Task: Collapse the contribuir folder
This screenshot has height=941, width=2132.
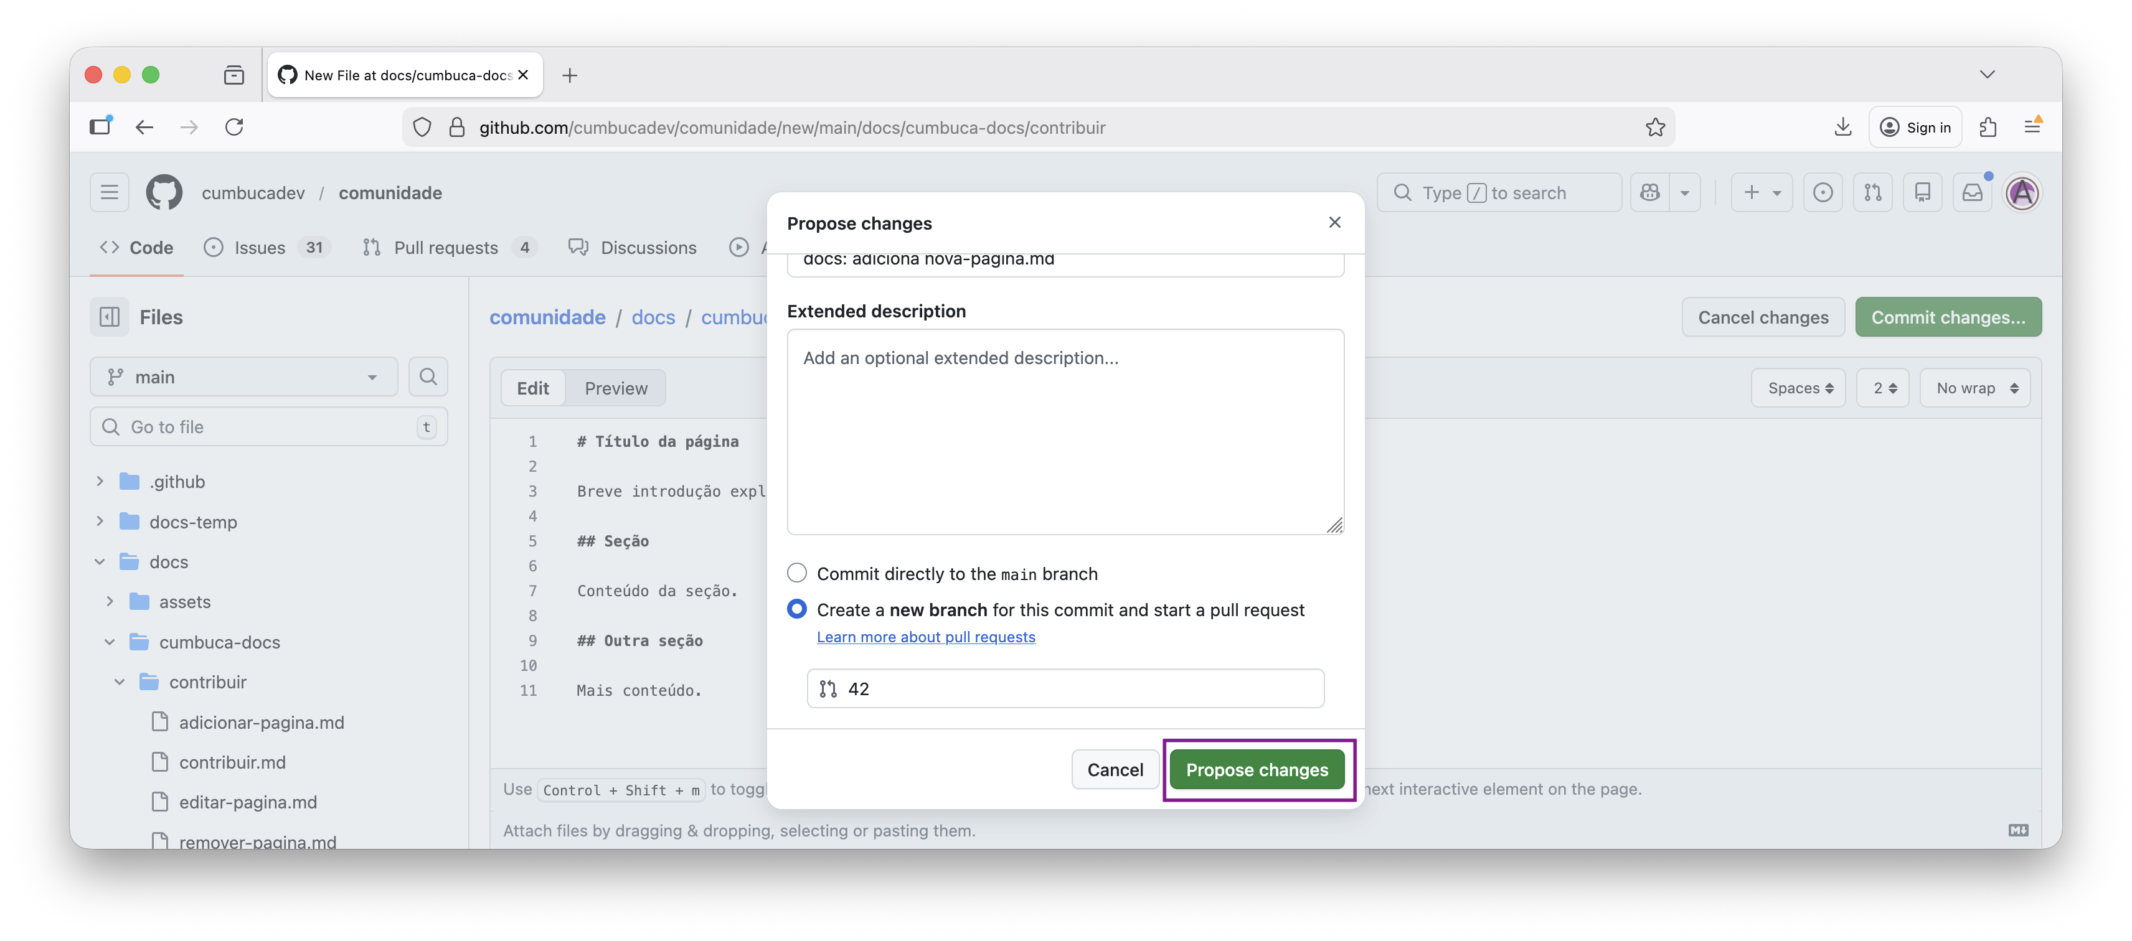Action: tap(119, 681)
